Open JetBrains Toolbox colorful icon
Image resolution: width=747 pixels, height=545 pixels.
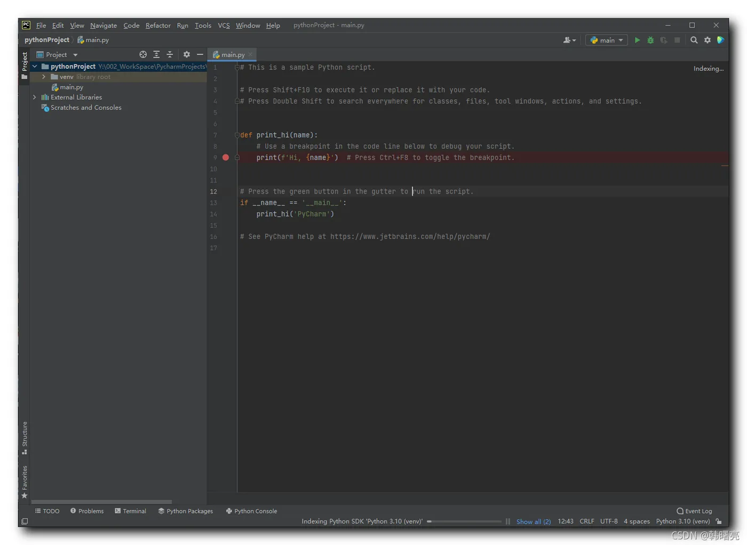[x=720, y=40]
